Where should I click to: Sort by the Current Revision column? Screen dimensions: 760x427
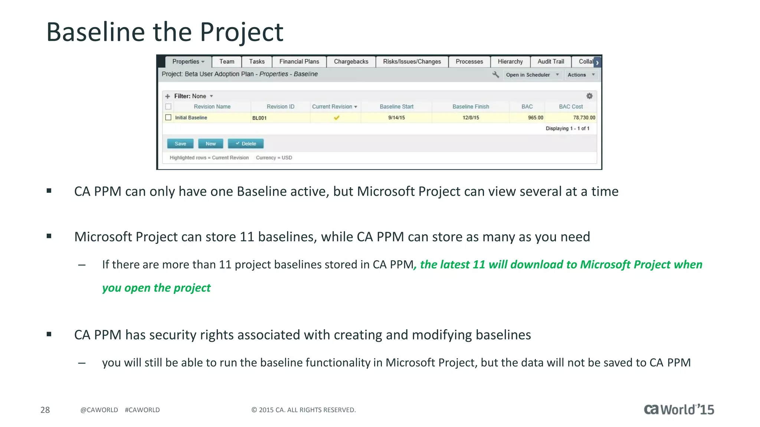pyautogui.click(x=335, y=107)
